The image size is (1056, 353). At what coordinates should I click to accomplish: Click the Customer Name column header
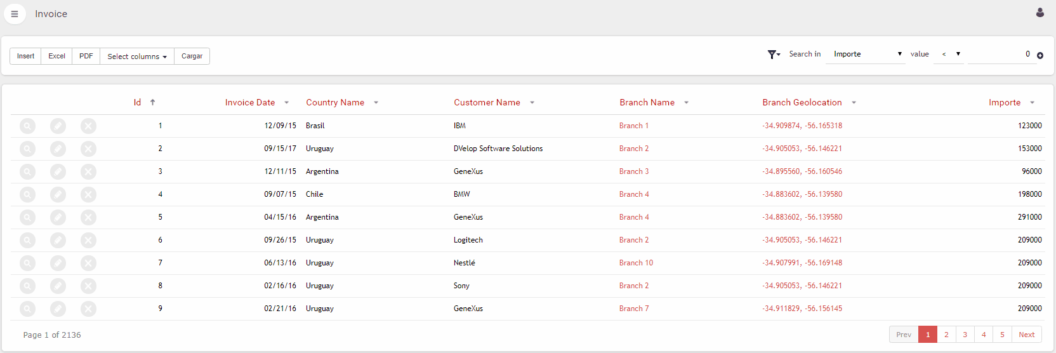pyautogui.click(x=487, y=102)
